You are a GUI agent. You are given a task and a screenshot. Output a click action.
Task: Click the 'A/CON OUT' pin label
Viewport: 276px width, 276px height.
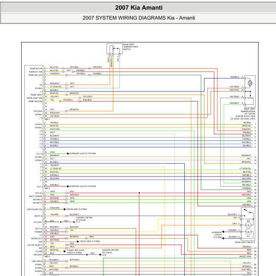pos(37,239)
